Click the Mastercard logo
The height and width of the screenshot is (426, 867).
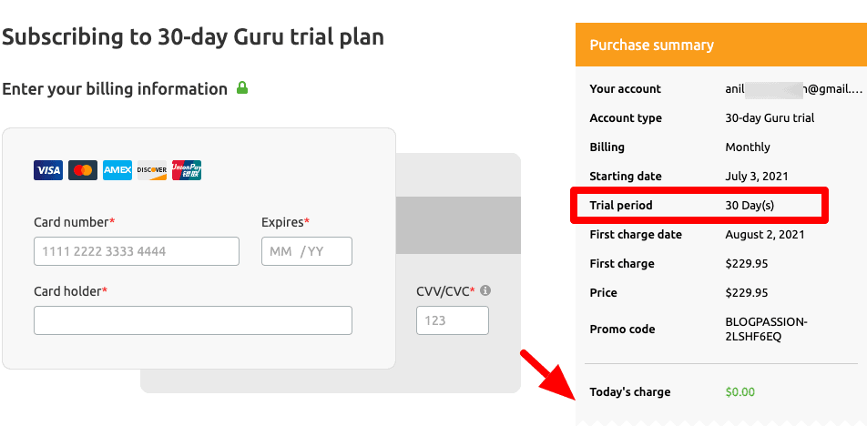coord(83,170)
